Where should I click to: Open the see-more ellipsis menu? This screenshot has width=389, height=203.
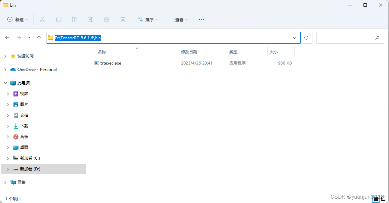click(201, 19)
